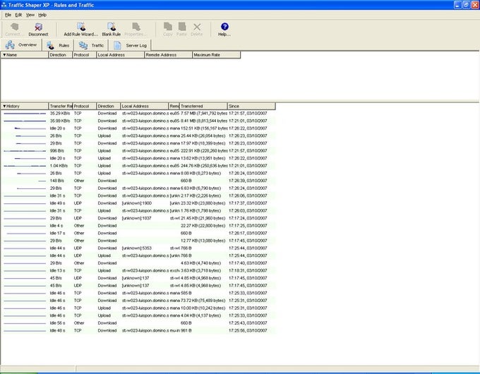The width and height of the screenshot is (480, 374).
Task: Click the 73.72 KB transferred cell
Action: pos(203,301)
